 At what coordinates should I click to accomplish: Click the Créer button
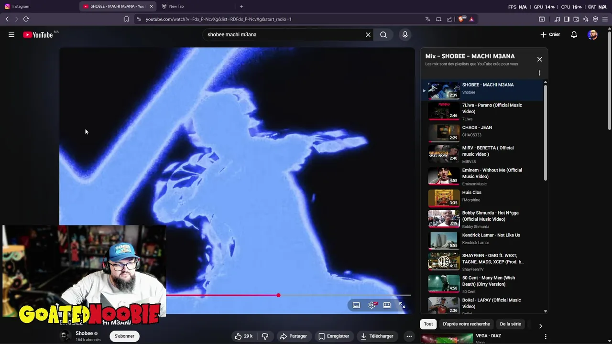(550, 34)
